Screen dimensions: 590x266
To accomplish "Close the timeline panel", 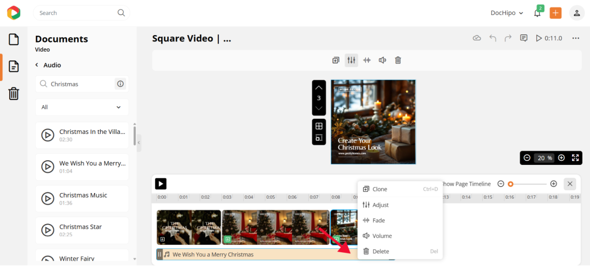I will coord(570,184).
